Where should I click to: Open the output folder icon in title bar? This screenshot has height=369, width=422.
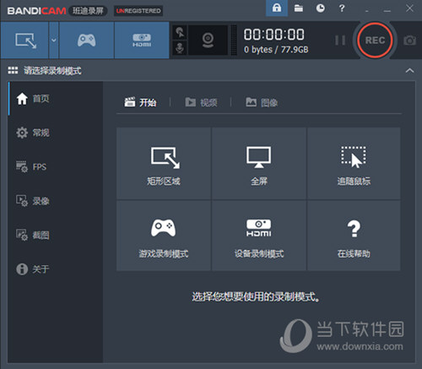[x=299, y=8]
